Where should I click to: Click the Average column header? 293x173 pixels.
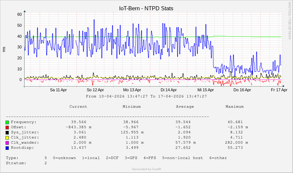(x=185, y=107)
